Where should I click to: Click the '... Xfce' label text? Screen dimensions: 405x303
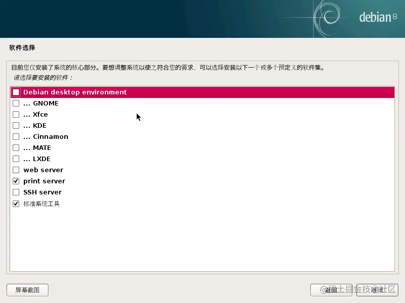pos(35,115)
